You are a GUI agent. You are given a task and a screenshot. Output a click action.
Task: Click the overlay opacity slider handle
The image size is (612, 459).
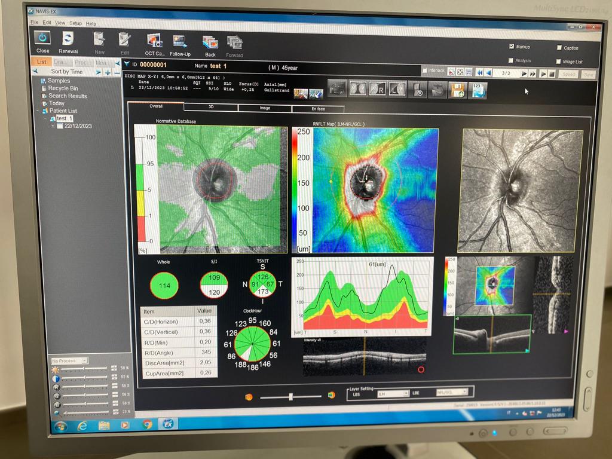291,397
